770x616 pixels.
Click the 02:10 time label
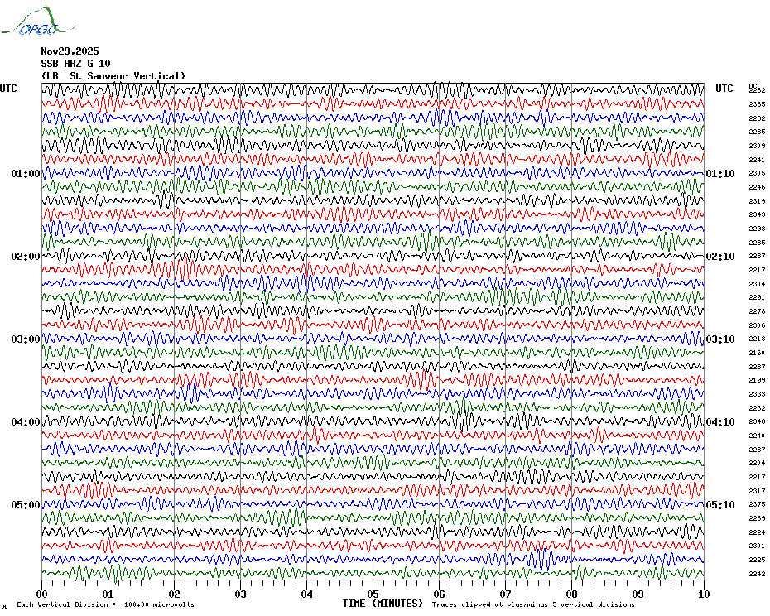tap(720, 257)
